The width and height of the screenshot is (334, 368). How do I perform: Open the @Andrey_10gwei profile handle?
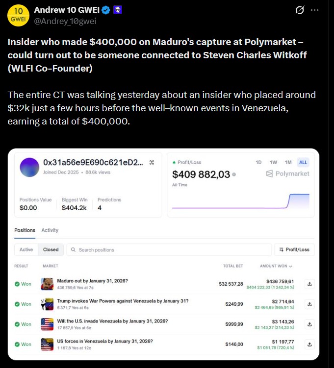pos(65,21)
